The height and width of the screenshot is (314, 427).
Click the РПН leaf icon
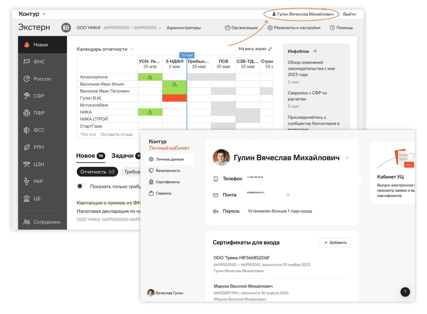click(x=27, y=147)
